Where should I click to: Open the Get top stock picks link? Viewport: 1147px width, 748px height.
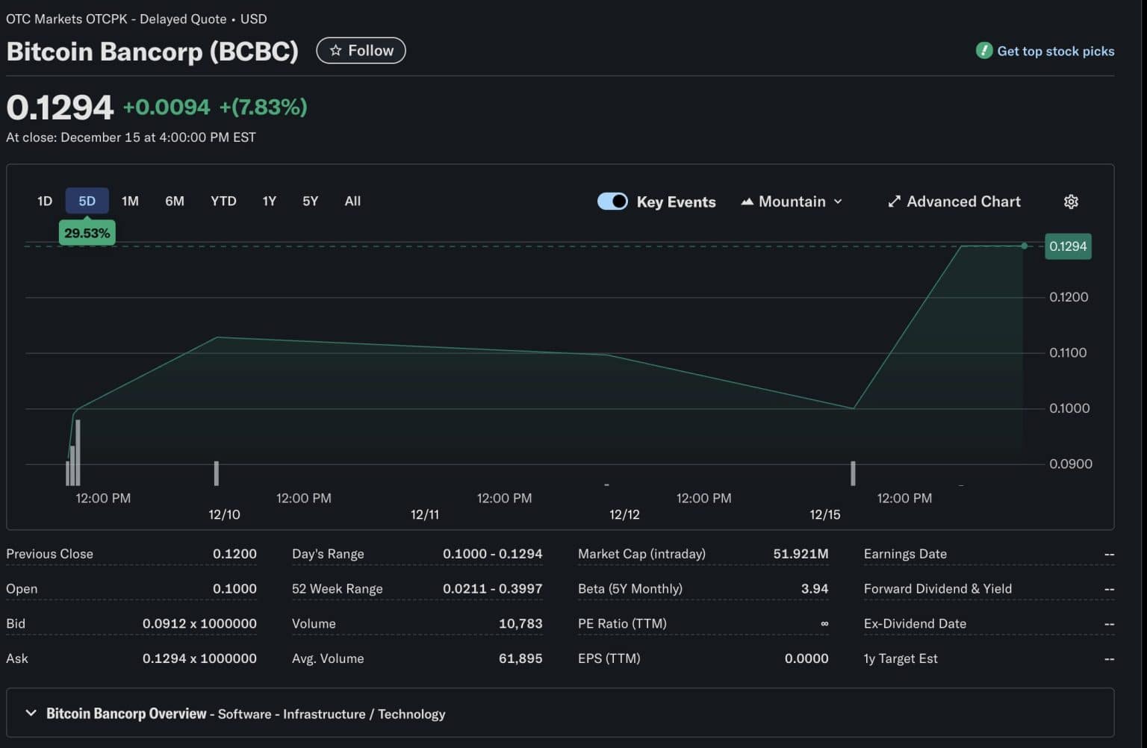(1055, 51)
